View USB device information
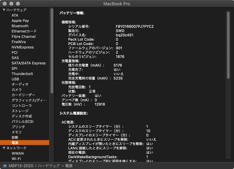Screen dimensions: 234x169 click(x=15, y=79)
